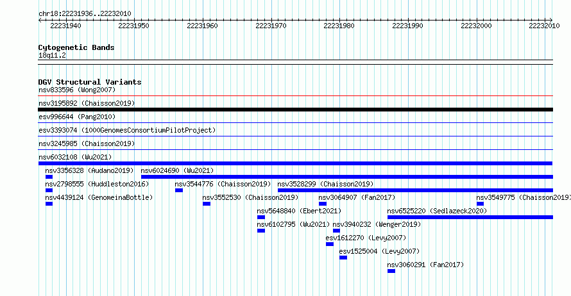Select the small nsv6102795 blue block
Viewport: 571px width, 296px height.
261,231
